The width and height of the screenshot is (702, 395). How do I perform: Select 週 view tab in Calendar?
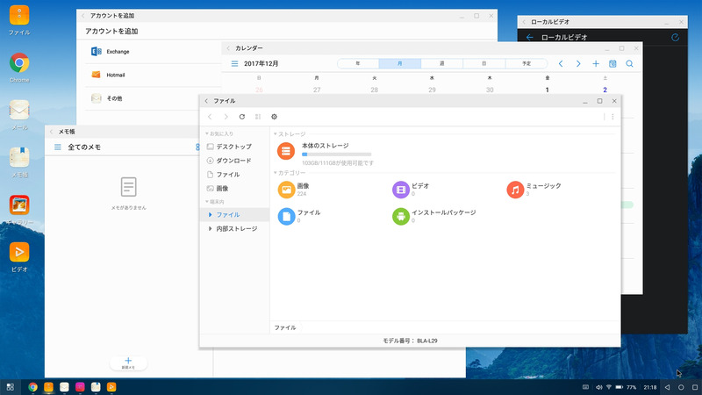click(442, 63)
